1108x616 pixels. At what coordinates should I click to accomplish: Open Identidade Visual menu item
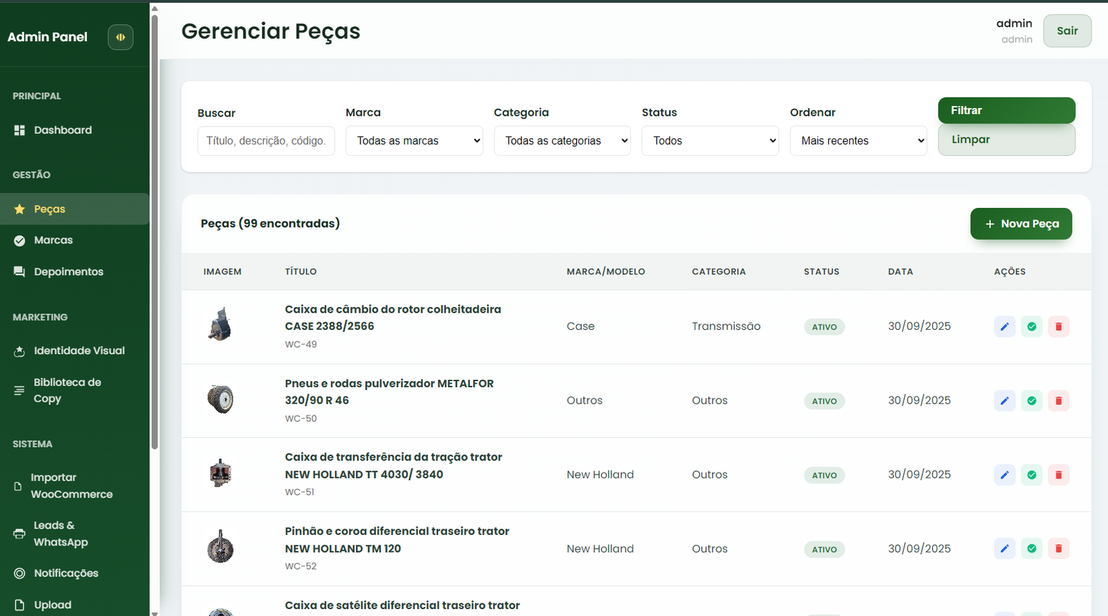pyautogui.click(x=79, y=351)
